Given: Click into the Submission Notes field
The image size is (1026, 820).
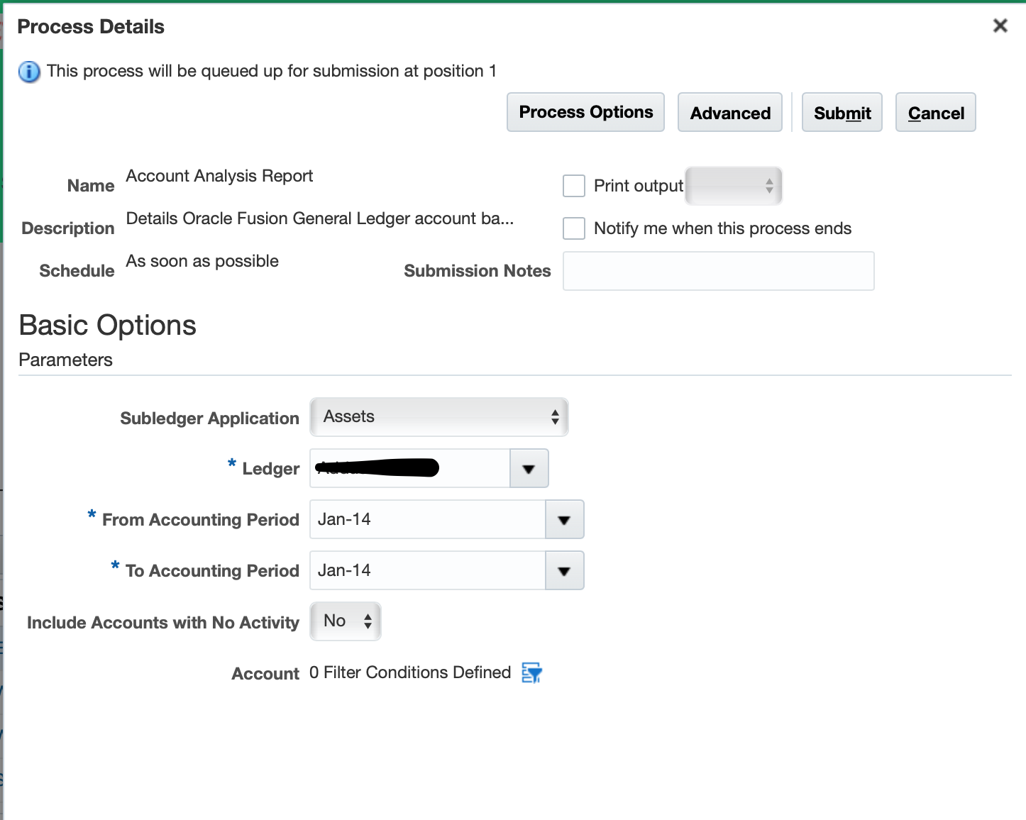Looking at the screenshot, I should 718,271.
